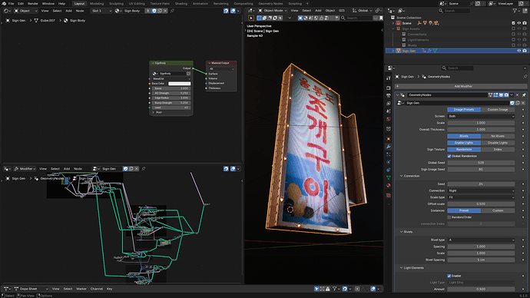Toggle GeometryNodes modifier show in viewport
This screenshot has height=298, width=530.
(501, 95)
